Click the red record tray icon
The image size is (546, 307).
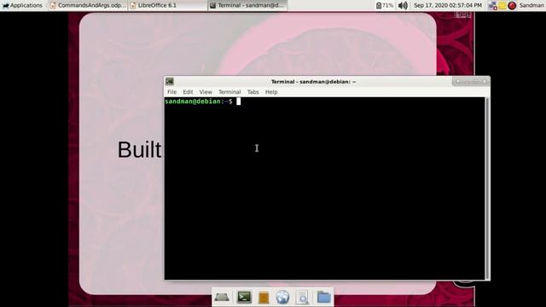tap(512, 5)
